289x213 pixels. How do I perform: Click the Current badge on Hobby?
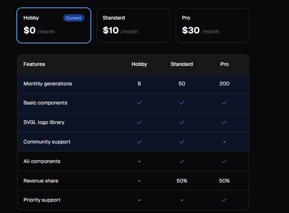73,18
